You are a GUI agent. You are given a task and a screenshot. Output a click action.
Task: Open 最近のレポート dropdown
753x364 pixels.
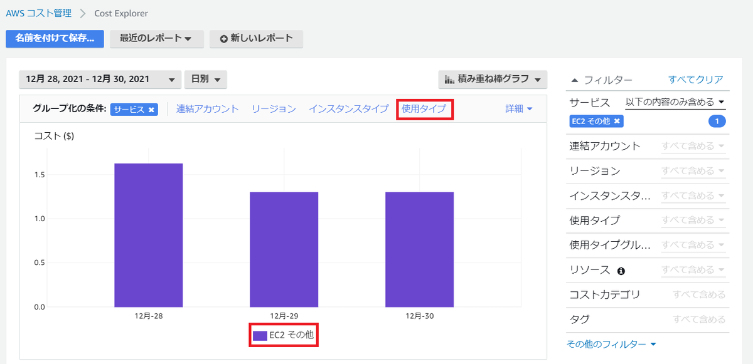157,38
